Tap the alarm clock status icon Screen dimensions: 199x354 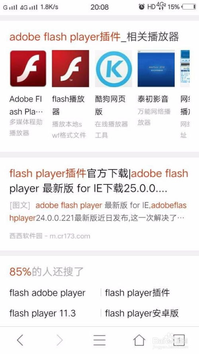pyautogui.click(x=141, y=7)
